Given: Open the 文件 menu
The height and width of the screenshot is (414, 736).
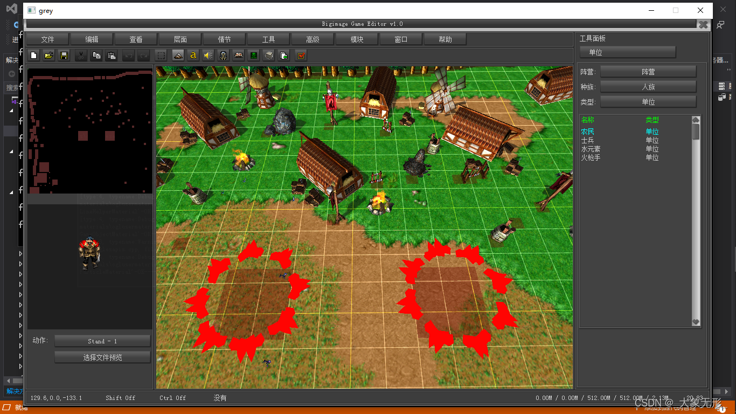Looking at the screenshot, I should tap(48, 39).
